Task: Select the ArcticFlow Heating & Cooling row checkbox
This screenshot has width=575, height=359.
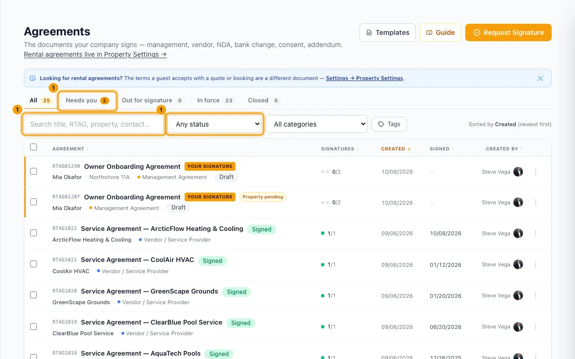Action: tap(34, 233)
